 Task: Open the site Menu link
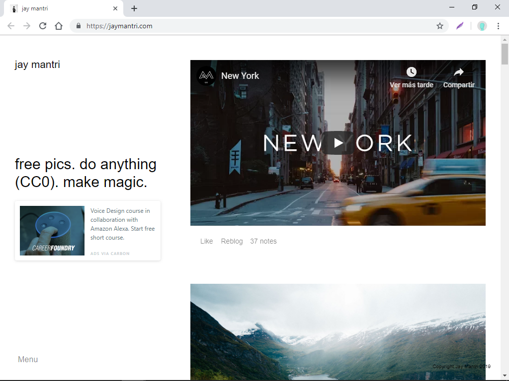pyautogui.click(x=28, y=359)
